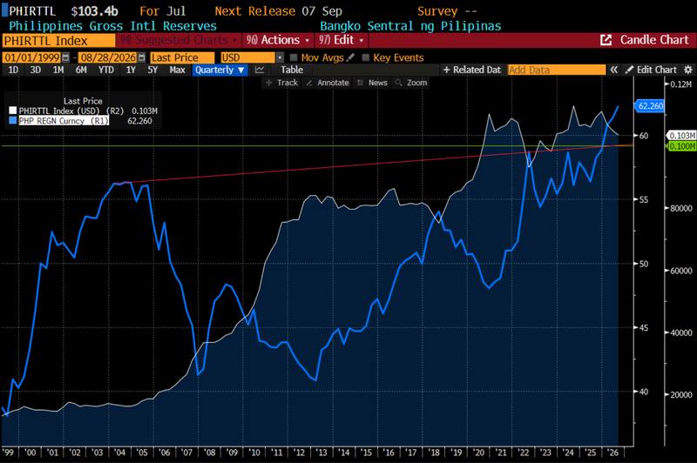Select the Annotate tool
This screenshot has height=463, width=697.
tap(328, 83)
